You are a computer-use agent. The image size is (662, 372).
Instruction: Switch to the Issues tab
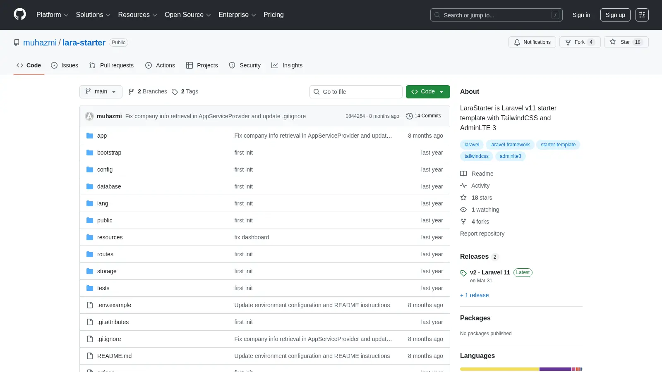(x=65, y=65)
